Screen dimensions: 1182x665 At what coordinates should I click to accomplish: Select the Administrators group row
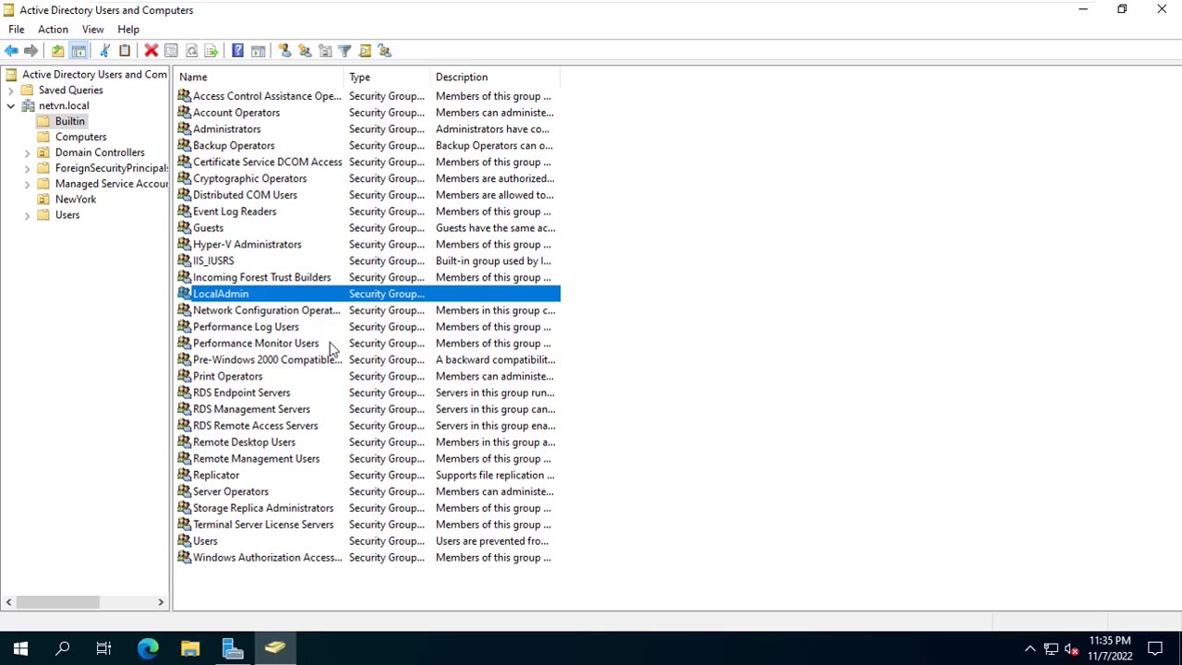point(368,129)
